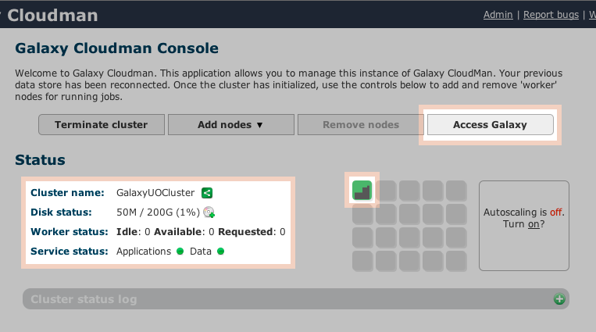Image resolution: width=596 pixels, height=332 pixels.
Task: Click the '50M / 200G (1%)' disk value
Action: click(158, 212)
